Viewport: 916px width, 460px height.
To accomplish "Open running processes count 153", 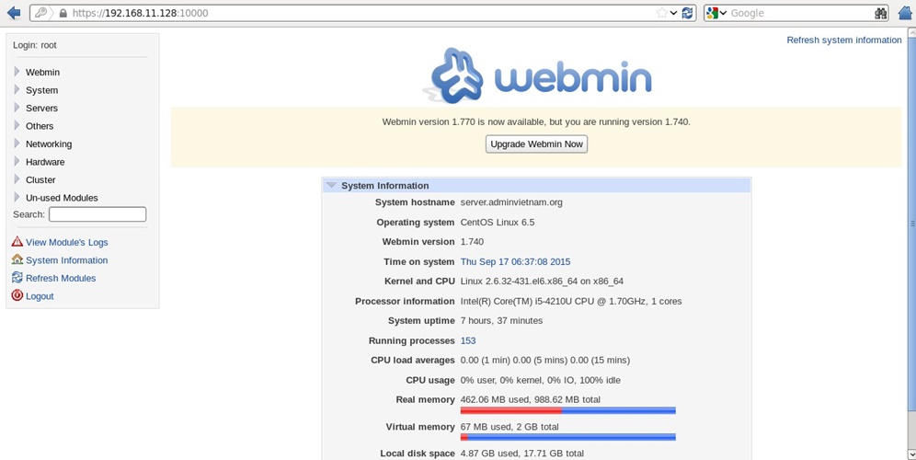I will (468, 340).
